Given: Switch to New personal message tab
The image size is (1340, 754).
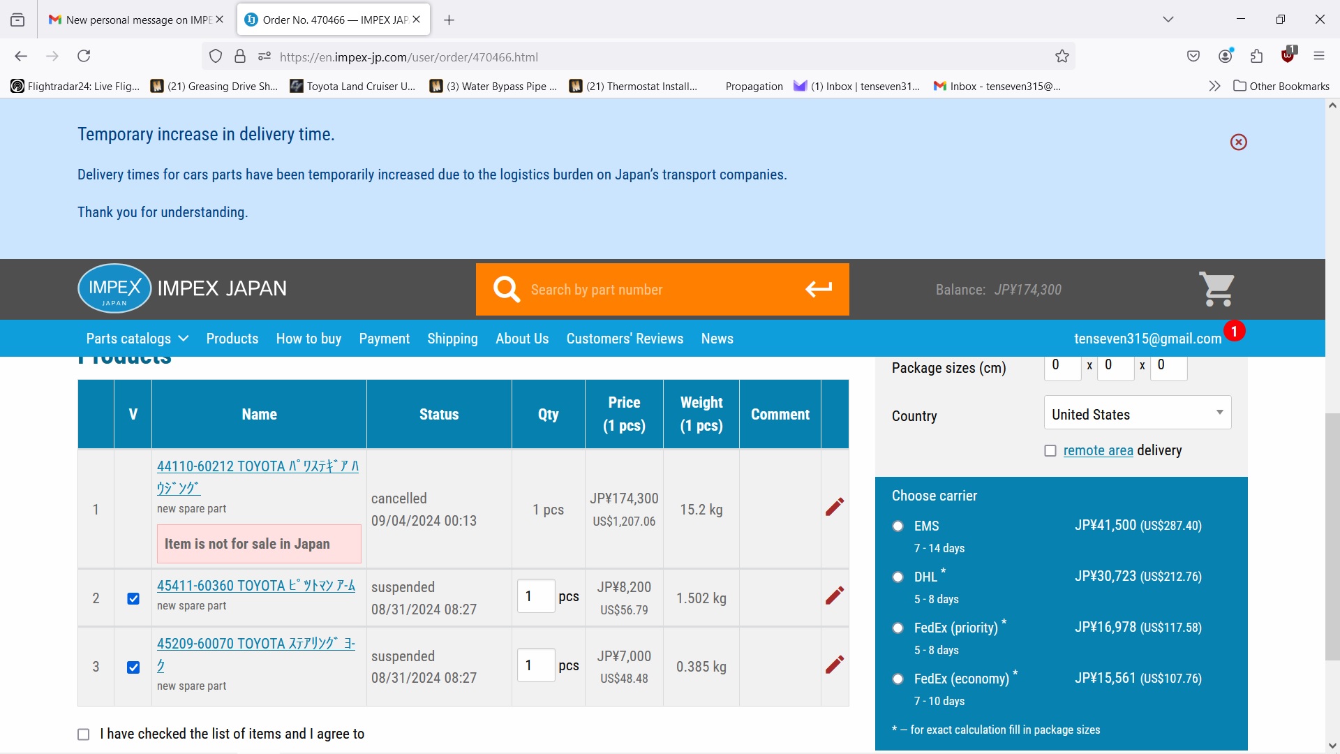Looking at the screenshot, I should click(x=136, y=20).
